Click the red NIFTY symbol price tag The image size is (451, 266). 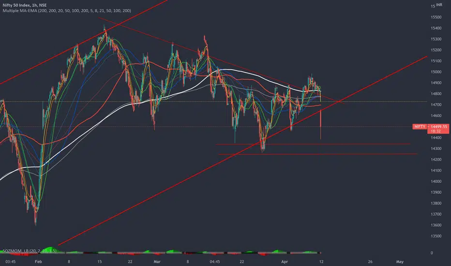[420, 127]
